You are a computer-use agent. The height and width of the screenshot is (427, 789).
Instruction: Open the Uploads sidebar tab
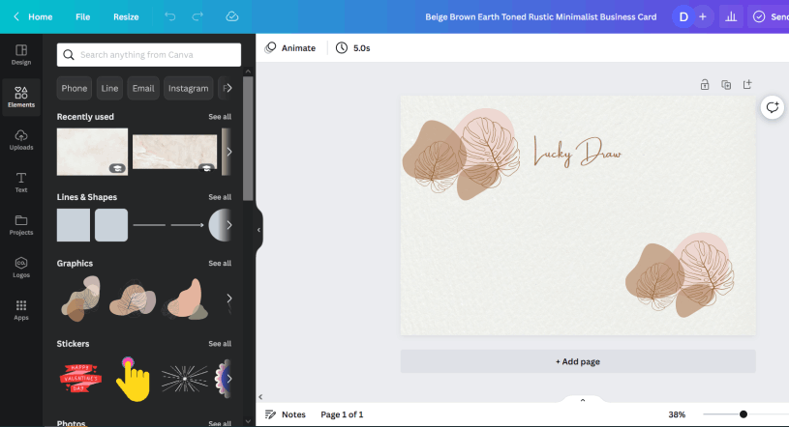21,140
